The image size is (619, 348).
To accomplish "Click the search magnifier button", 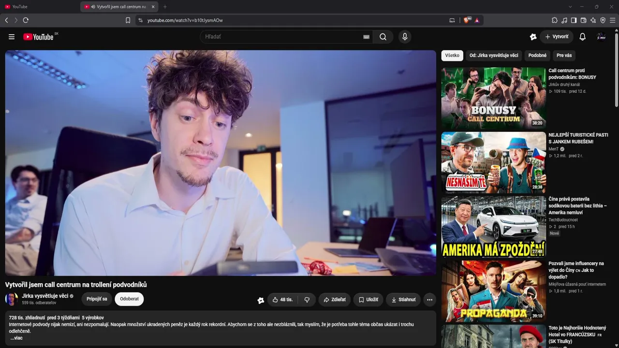I will (x=383, y=37).
